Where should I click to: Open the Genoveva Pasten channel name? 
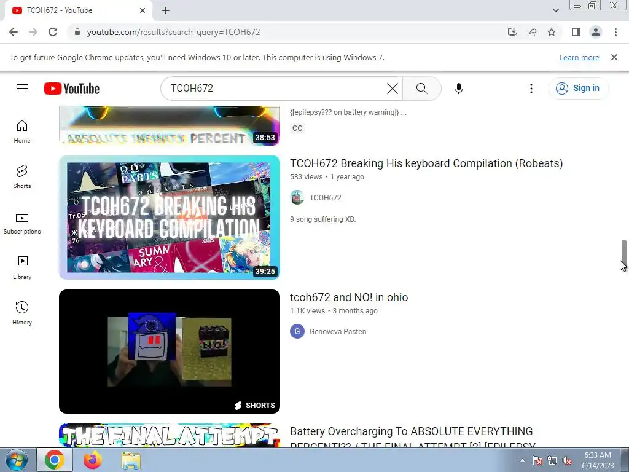[338, 331]
